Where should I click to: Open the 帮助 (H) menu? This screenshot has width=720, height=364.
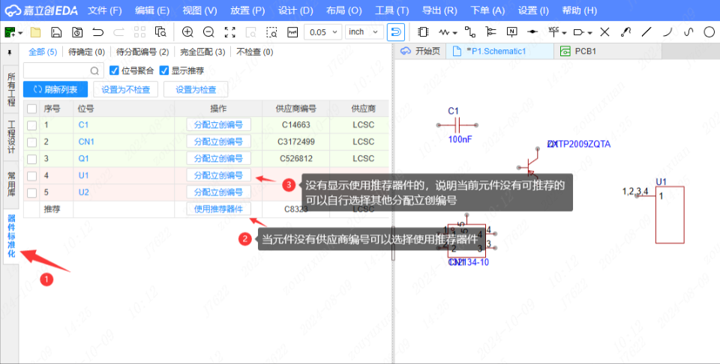pyautogui.click(x=580, y=10)
